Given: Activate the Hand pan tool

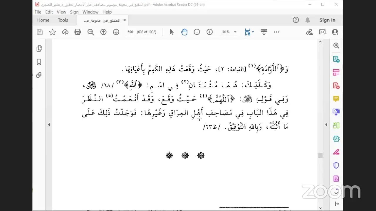Looking at the screenshot, I should [184, 32].
